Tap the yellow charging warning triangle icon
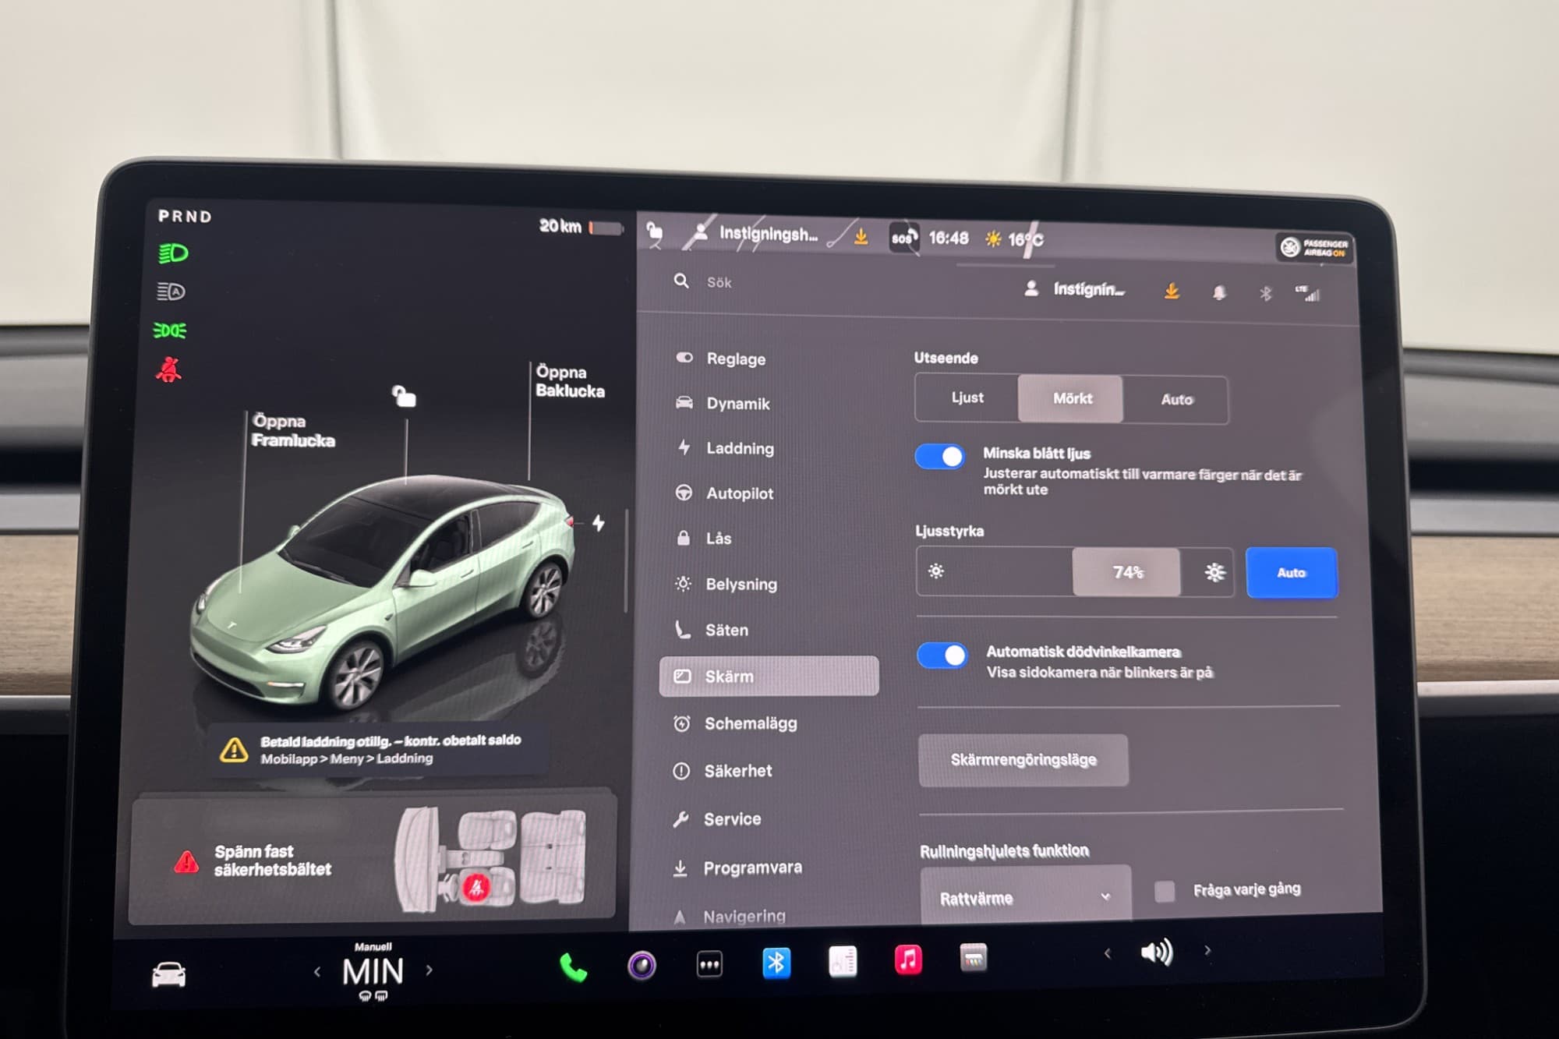The width and height of the screenshot is (1559, 1039). (x=234, y=750)
